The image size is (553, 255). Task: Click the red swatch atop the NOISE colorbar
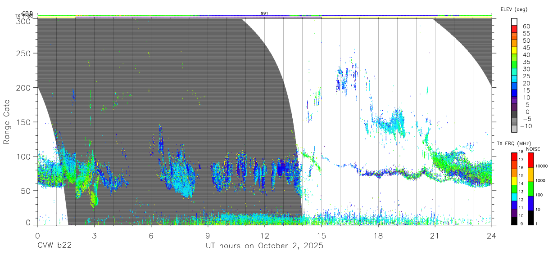530,159
